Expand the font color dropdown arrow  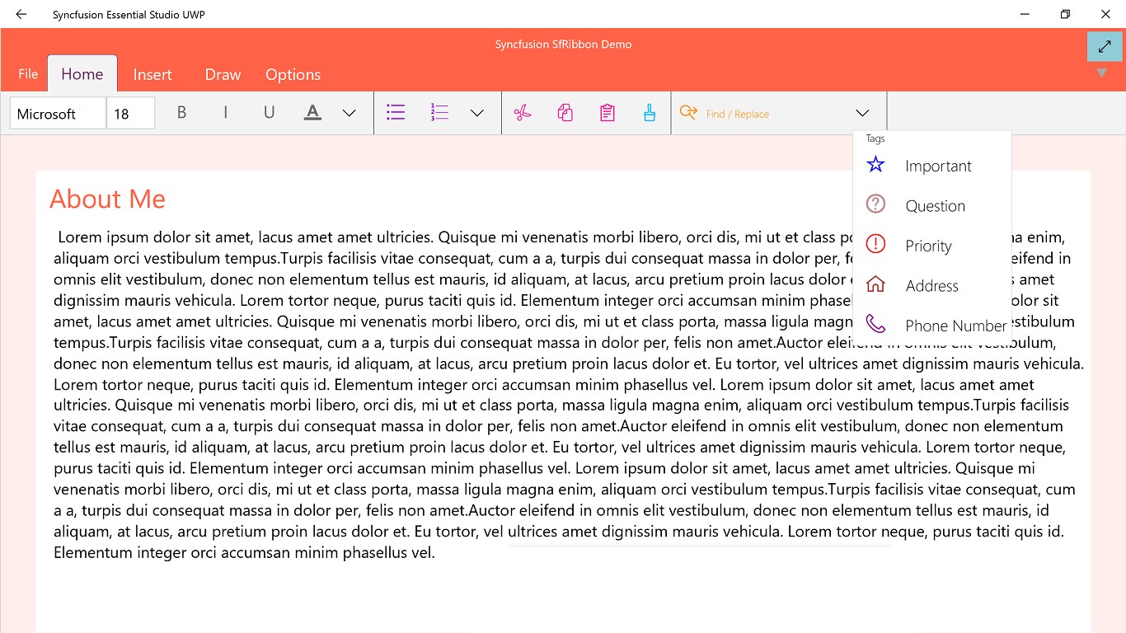350,113
